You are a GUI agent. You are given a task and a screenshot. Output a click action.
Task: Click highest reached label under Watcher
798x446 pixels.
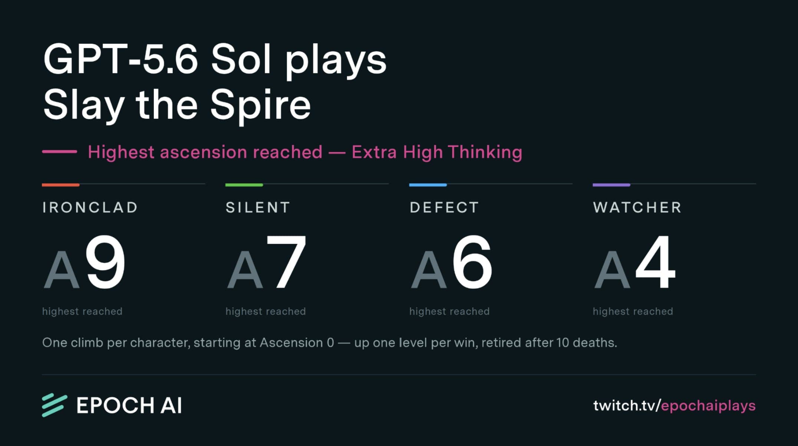tap(633, 311)
